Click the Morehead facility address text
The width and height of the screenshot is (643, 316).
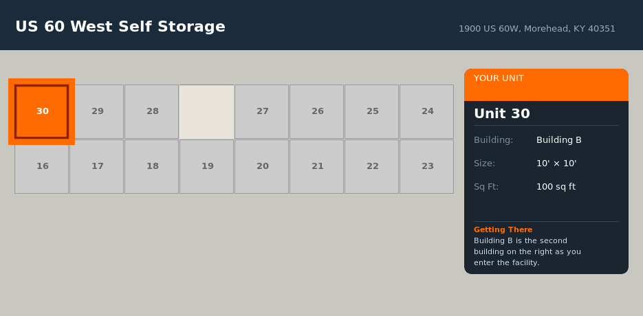click(536, 29)
